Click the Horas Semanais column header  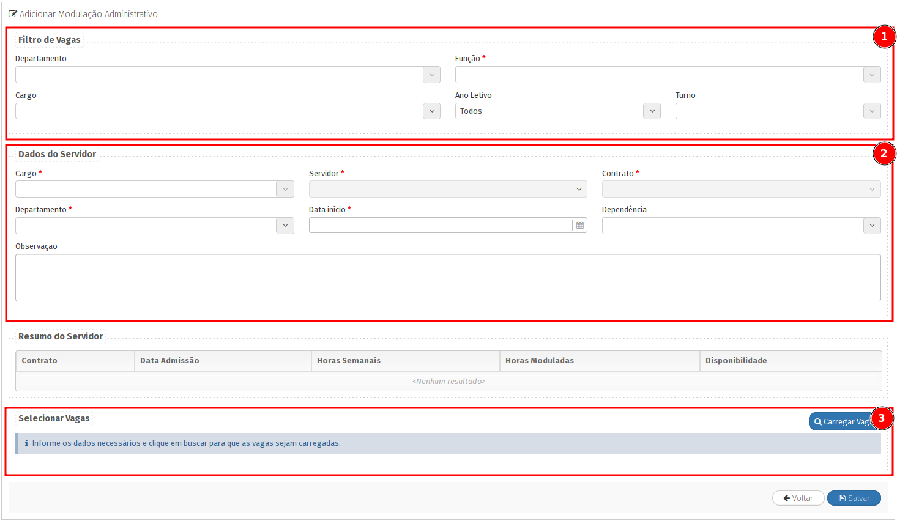point(349,361)
